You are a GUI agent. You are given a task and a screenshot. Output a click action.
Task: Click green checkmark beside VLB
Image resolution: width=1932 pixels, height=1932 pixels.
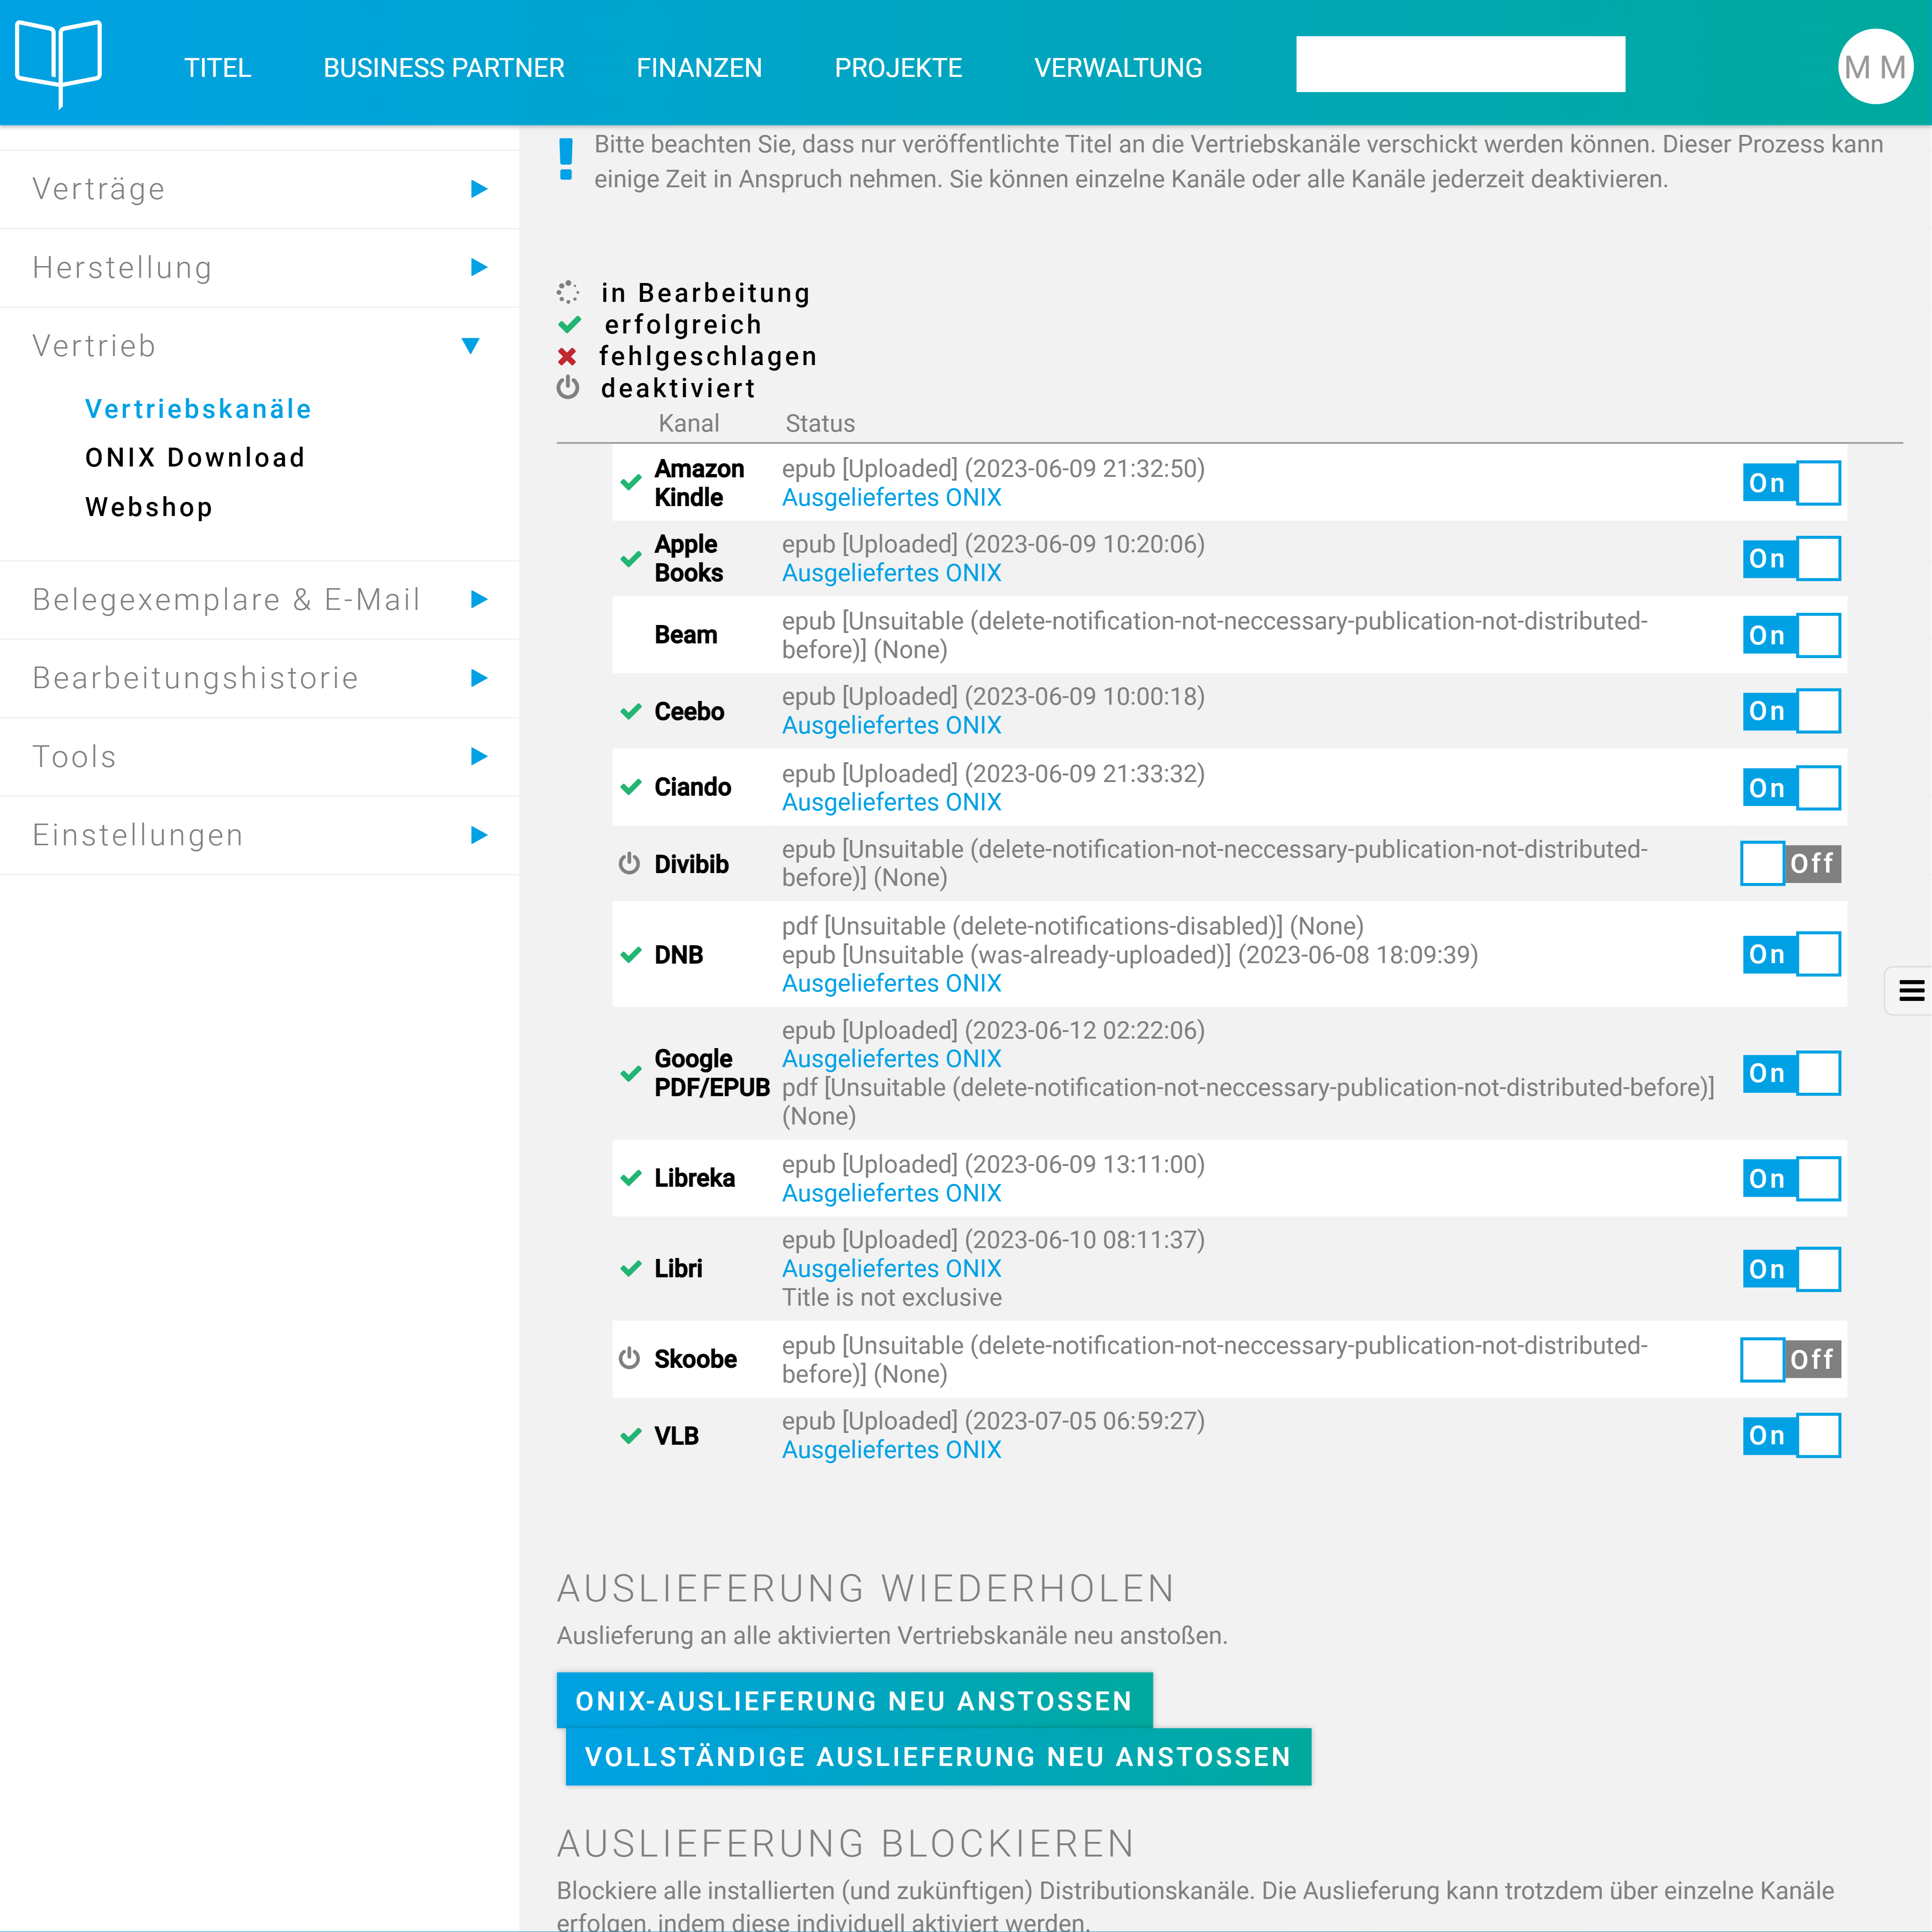pos(631,1436)
